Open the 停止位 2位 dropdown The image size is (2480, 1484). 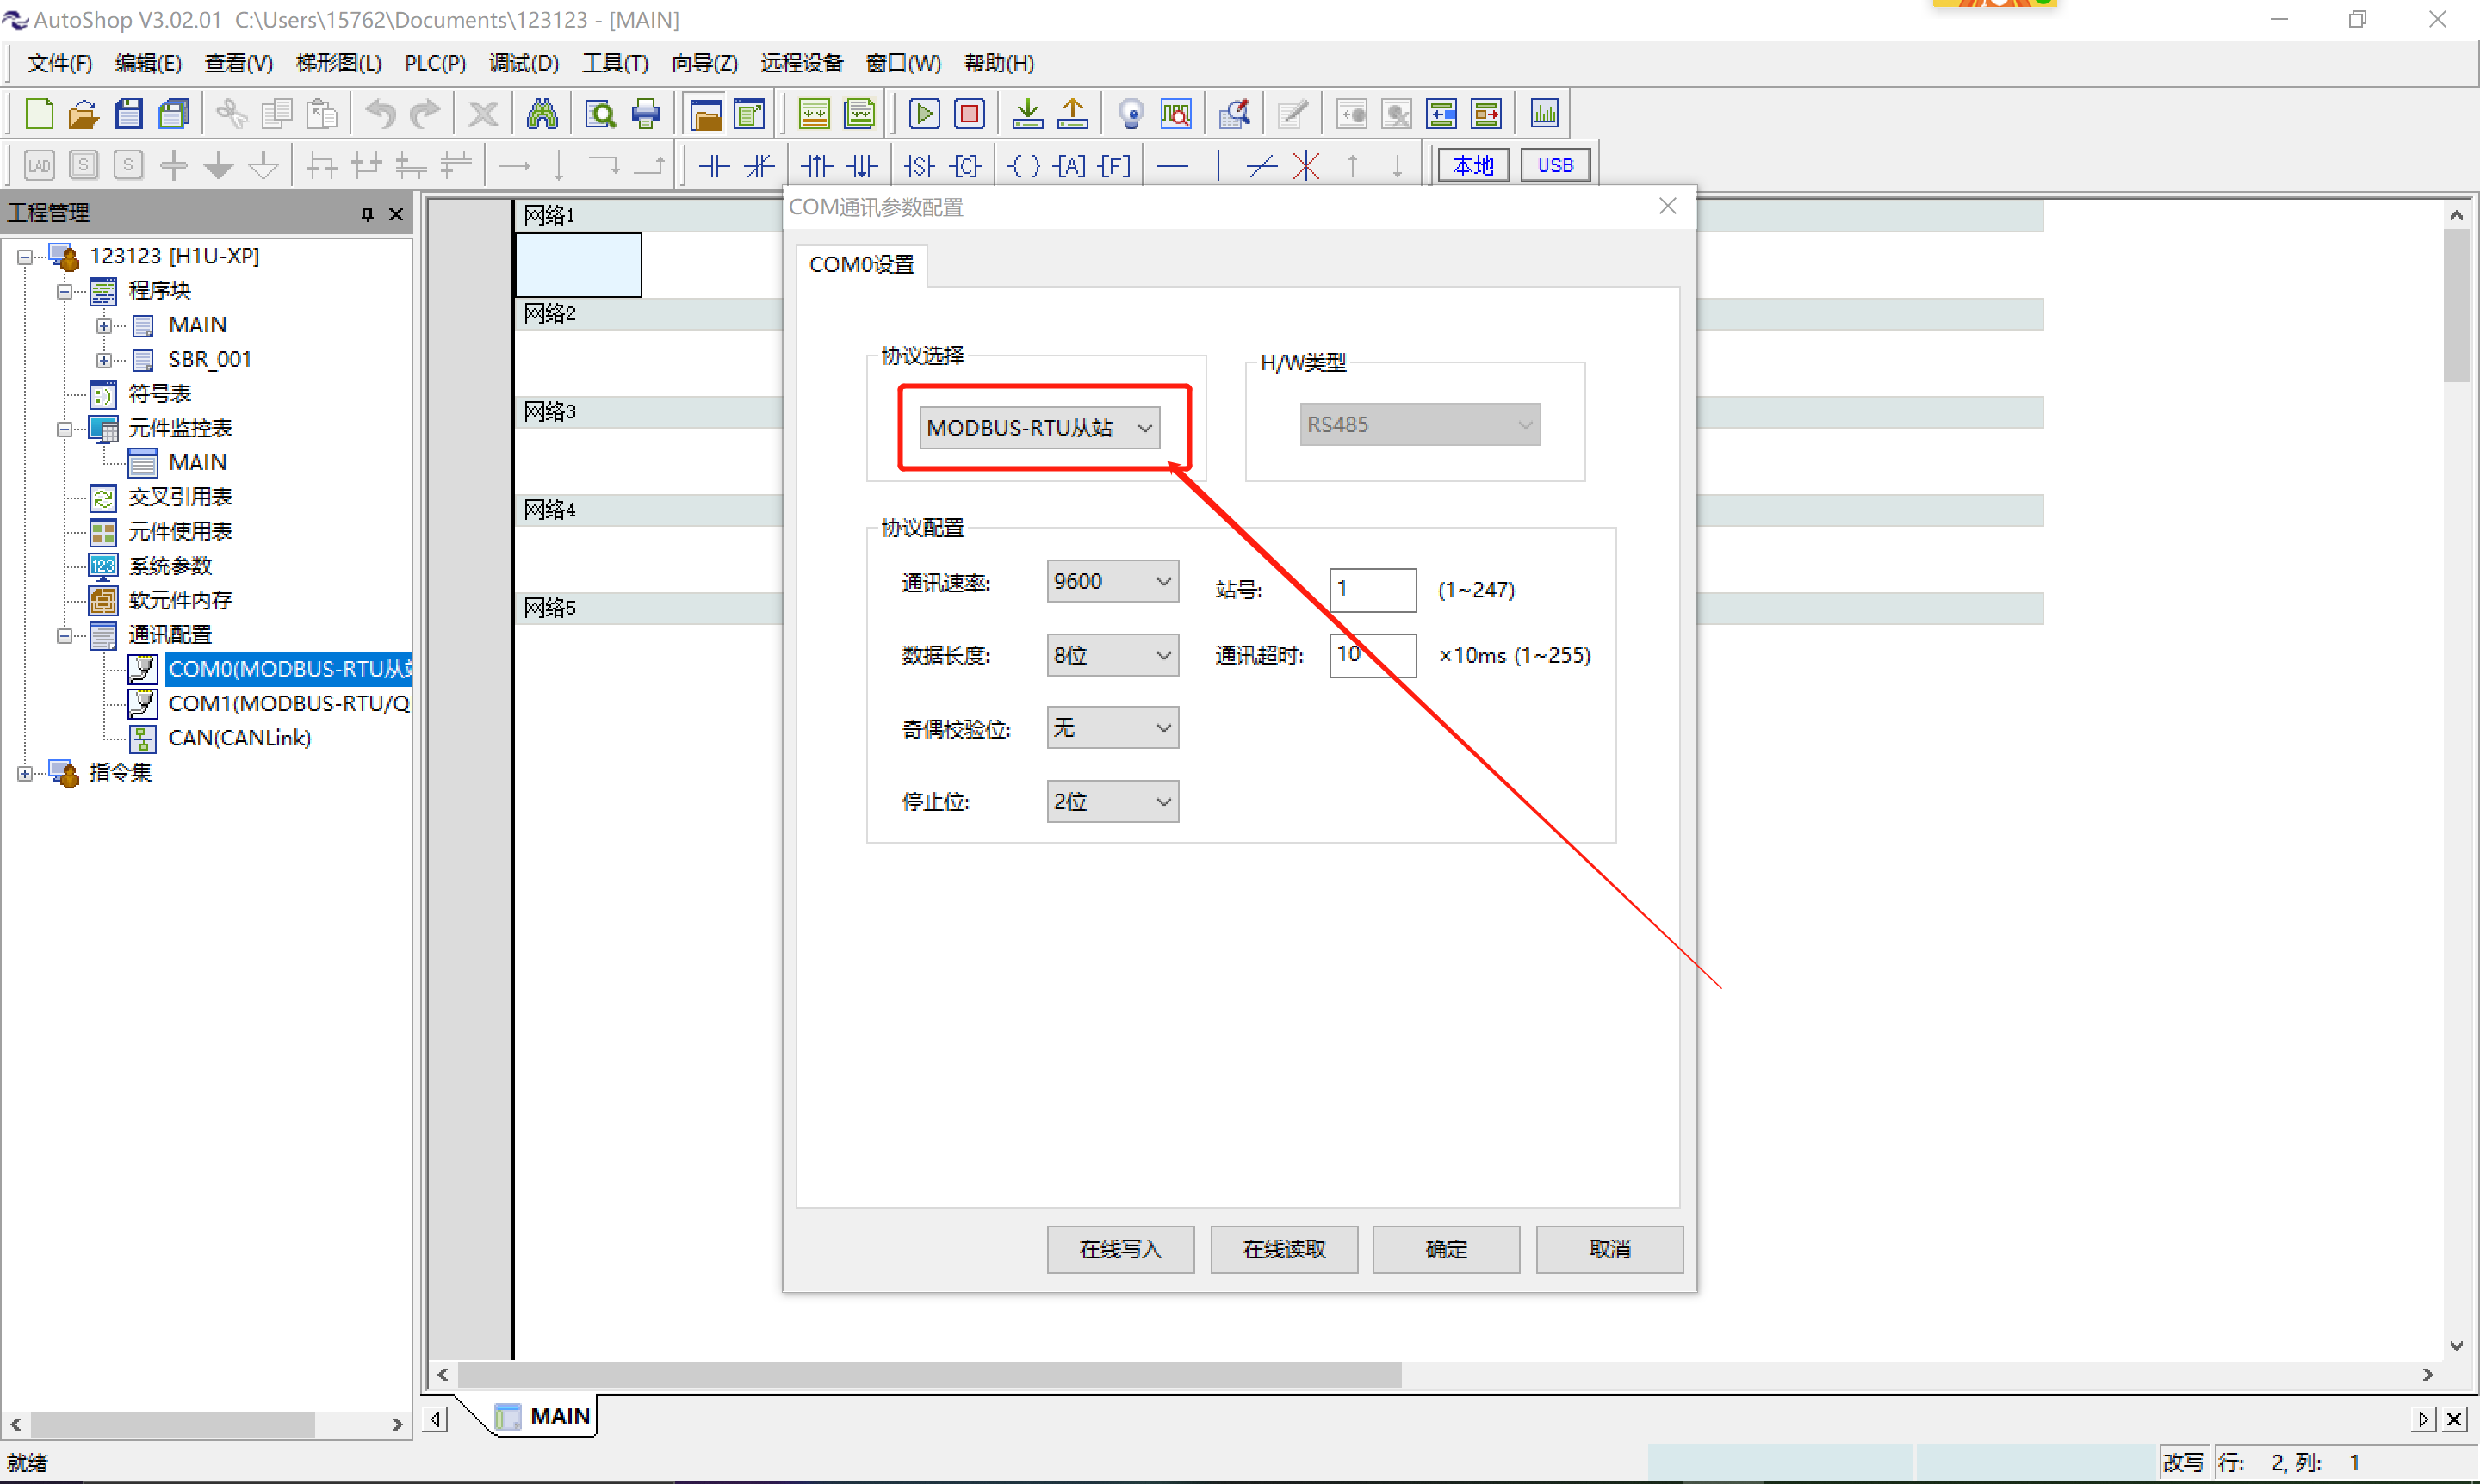tap(1113, 801)
